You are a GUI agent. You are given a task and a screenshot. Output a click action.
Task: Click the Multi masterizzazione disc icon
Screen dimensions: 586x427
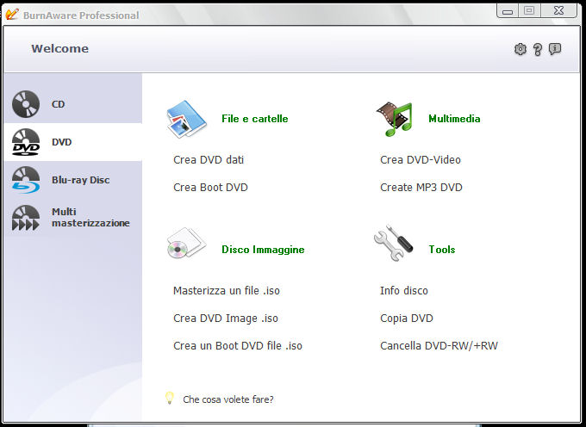coord(26,218)
